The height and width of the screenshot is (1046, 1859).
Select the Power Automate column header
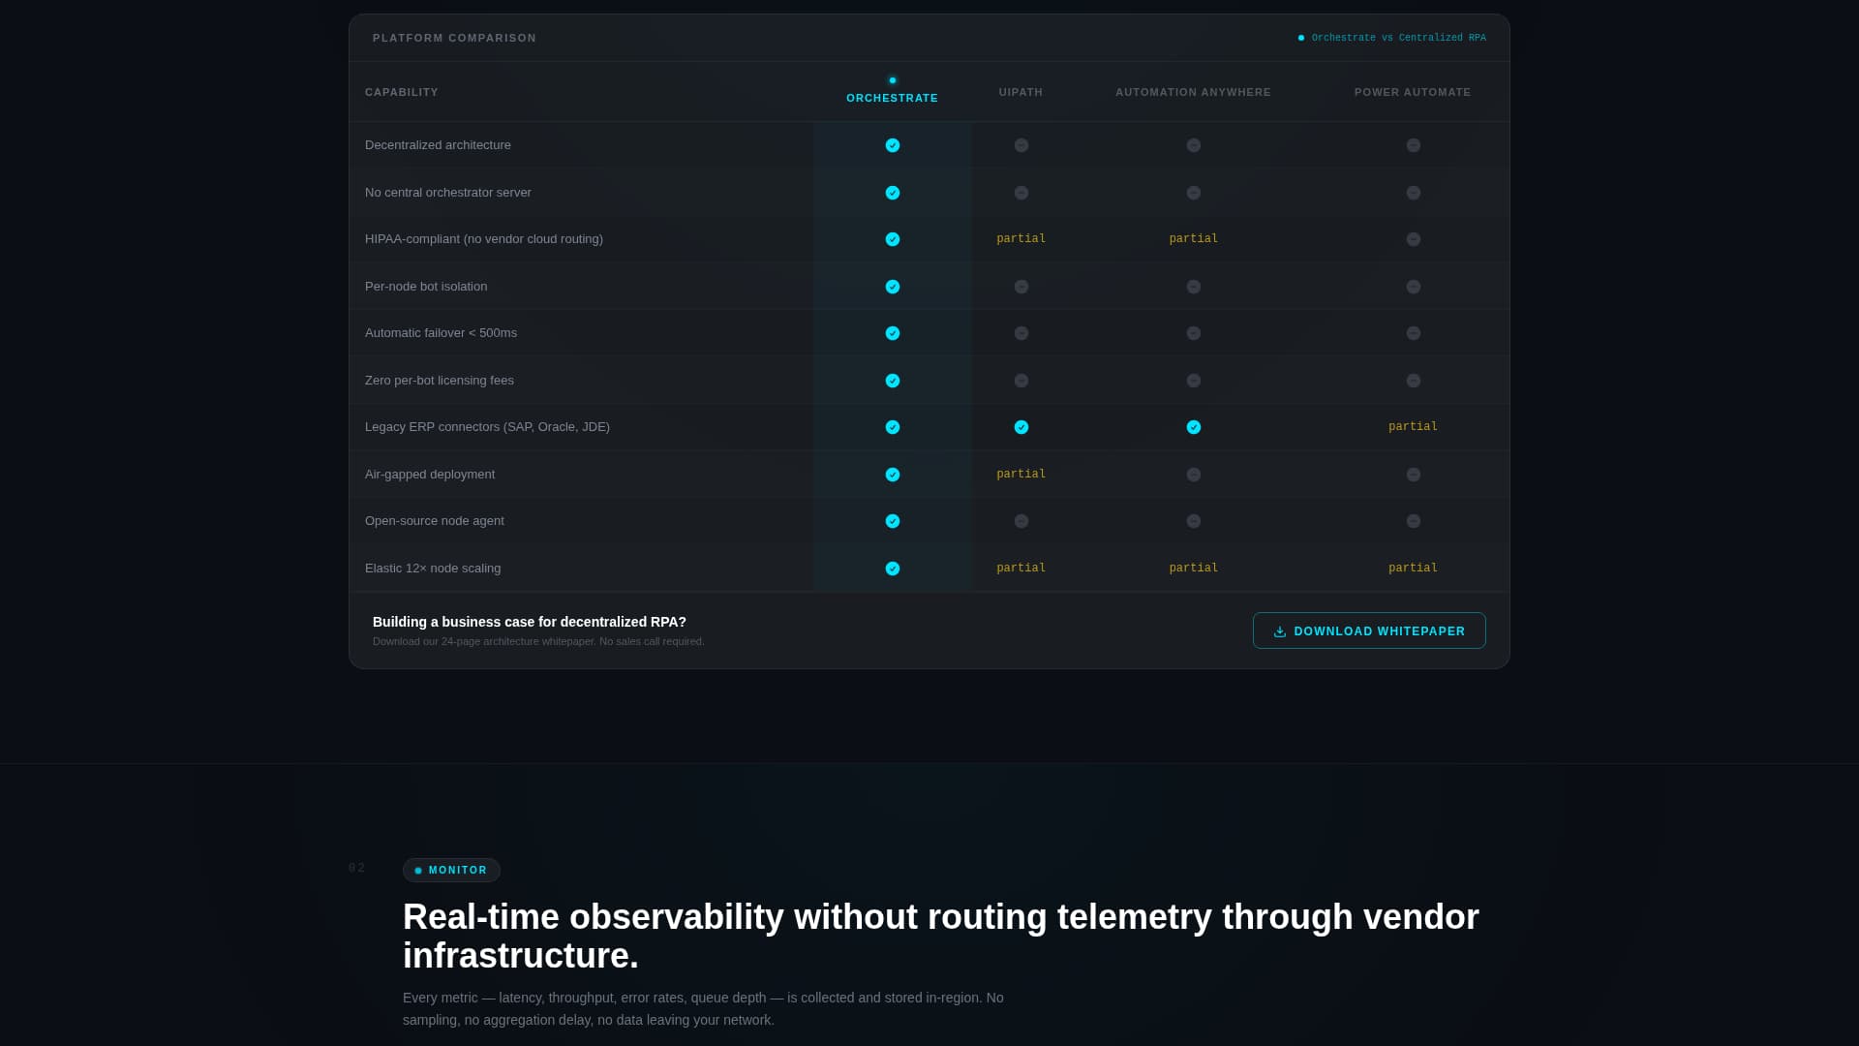click(1413, 92)
